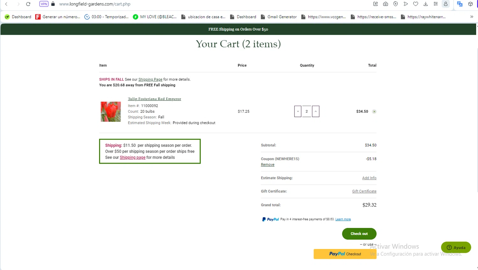Open 'Generar un número' bookmark
The height and width of the screenshot is (270, 478).
point(58,17)
